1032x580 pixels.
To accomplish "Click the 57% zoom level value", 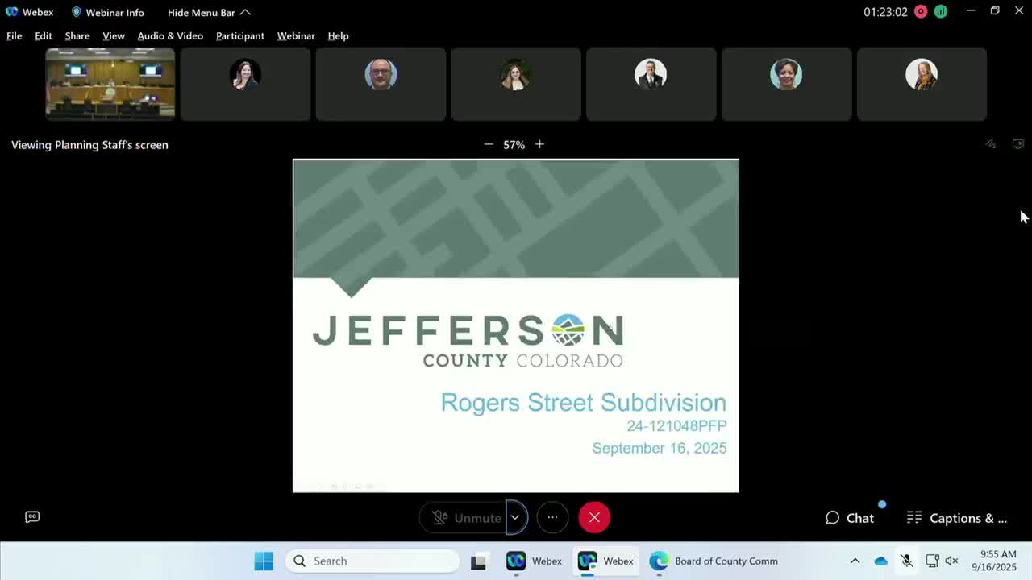I will (514, 145).
